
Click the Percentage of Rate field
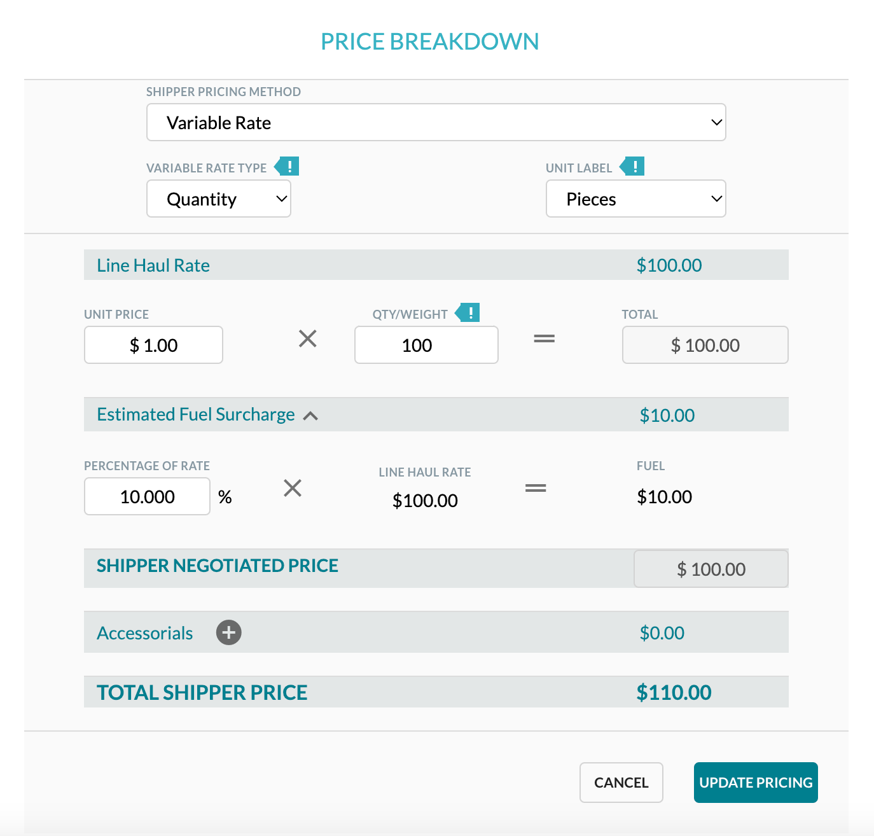coord(147,496)
